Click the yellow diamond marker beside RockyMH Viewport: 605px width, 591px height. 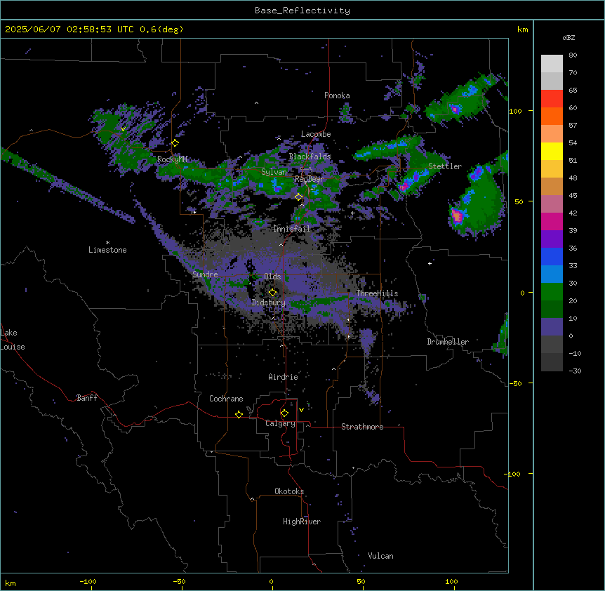[175, 143]
